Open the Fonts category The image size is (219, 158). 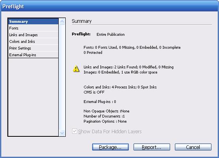point(33,28)
